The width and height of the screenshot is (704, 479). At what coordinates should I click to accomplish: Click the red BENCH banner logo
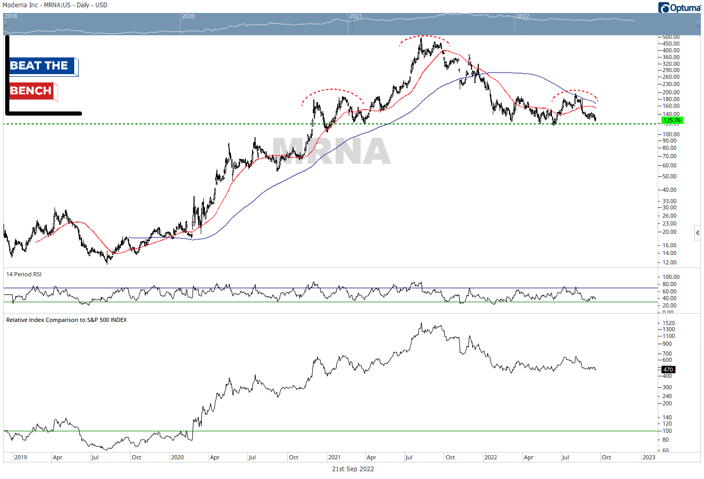click(x=33, y=91)
